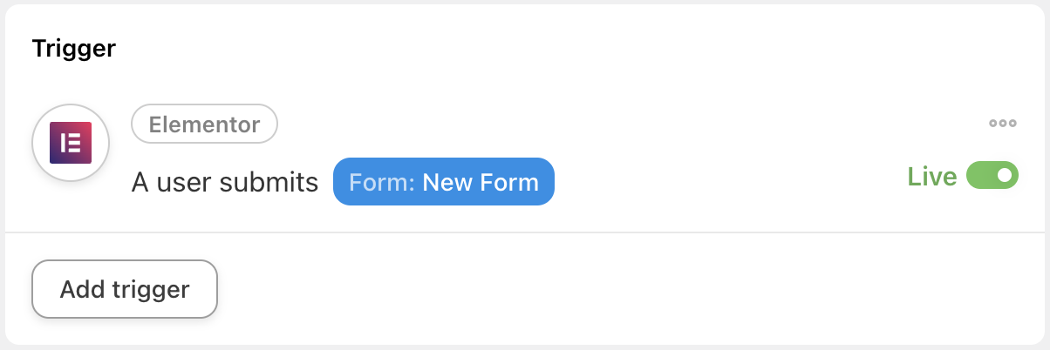
Task: Disable the trigger using the green switch
Action: tap(992, 176)
